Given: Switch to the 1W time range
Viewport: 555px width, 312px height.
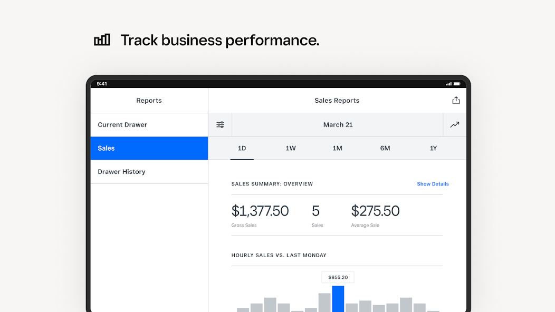Looking at the screenshot, I should [290, 148].
